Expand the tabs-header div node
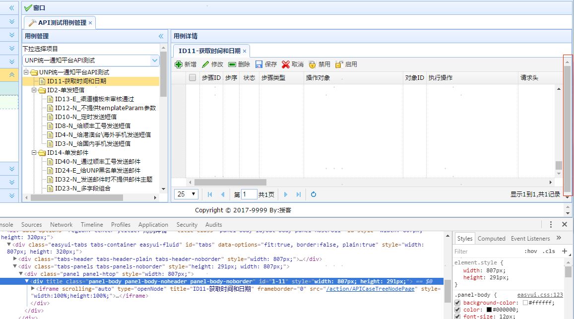The image size is (574, 319). pyautogui.click(x=15, y=259)
